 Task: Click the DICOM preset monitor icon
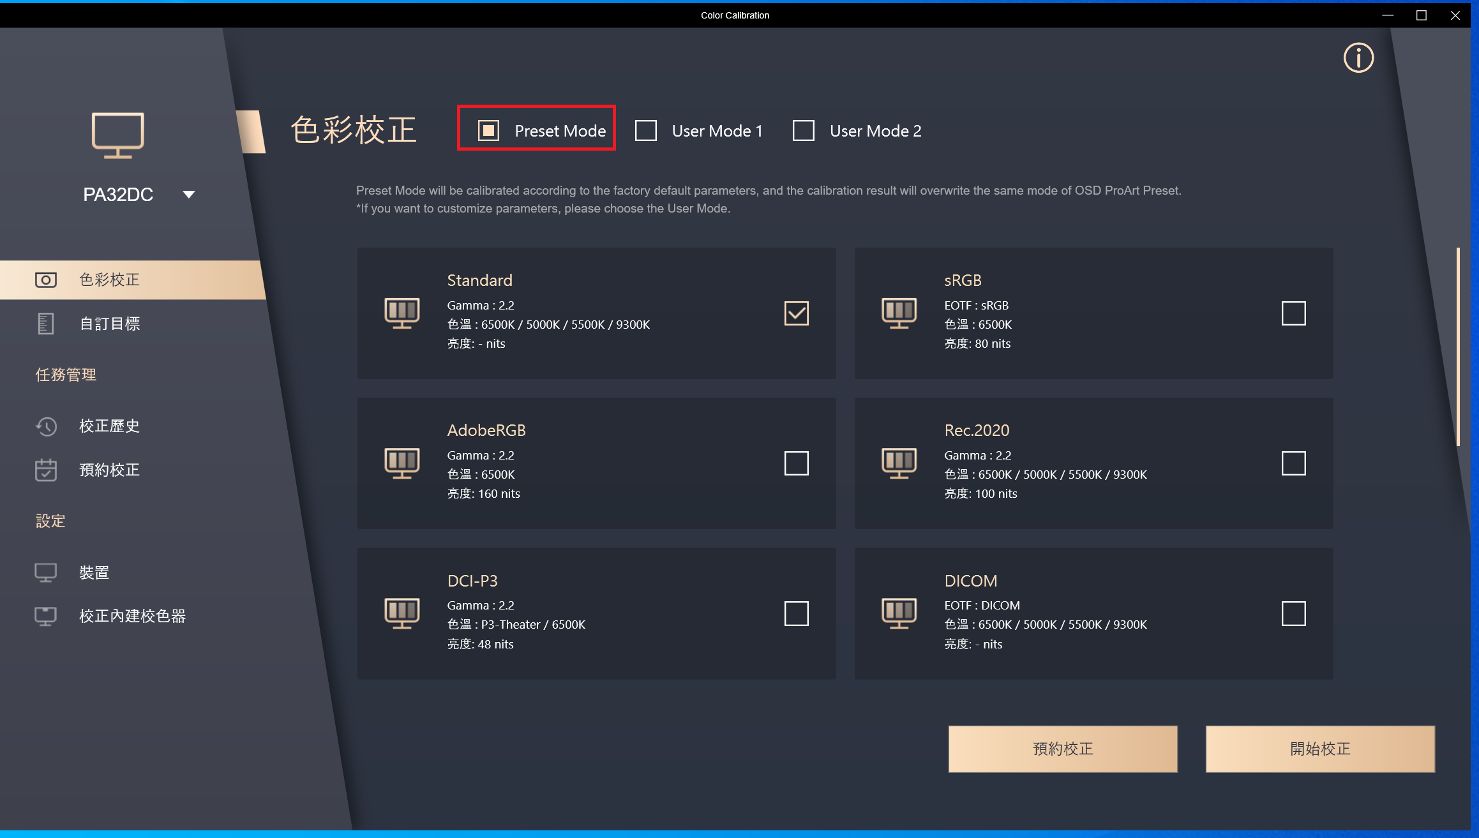[x=899, y=613]
